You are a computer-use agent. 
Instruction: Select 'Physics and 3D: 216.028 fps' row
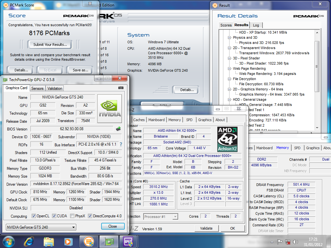point(262,43)
